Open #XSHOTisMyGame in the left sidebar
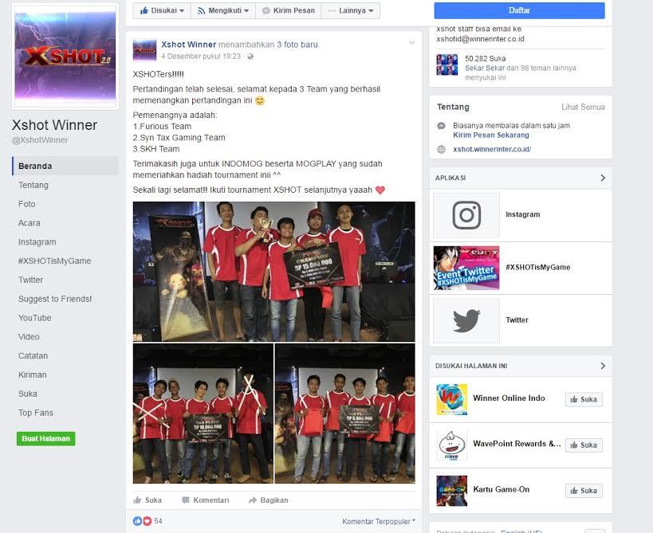 click(x=54, y=261)
